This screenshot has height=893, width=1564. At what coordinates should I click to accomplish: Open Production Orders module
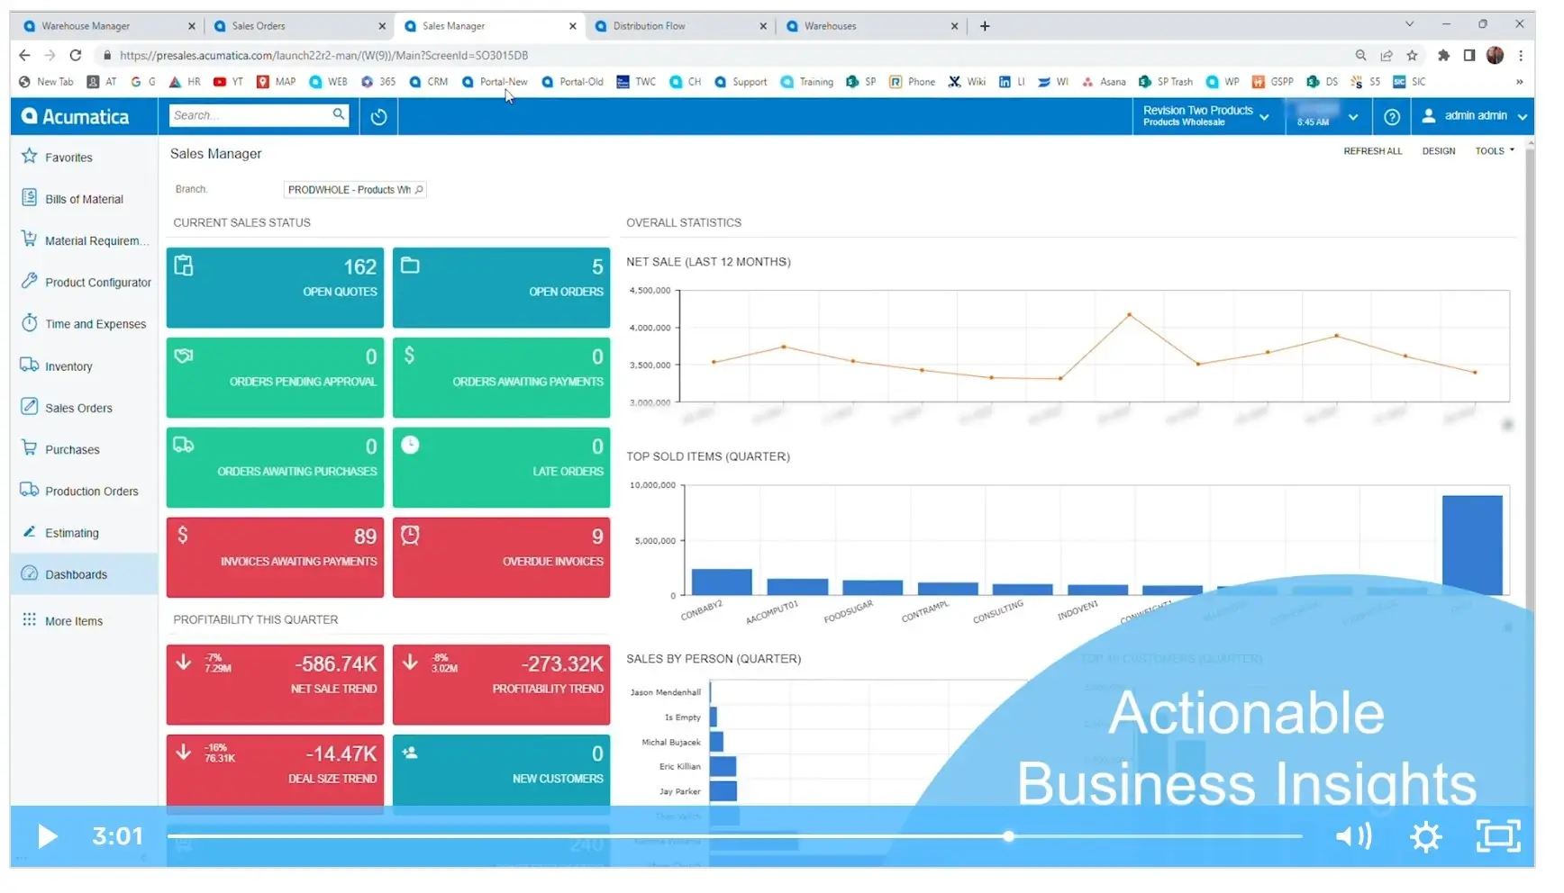(91, 491)
